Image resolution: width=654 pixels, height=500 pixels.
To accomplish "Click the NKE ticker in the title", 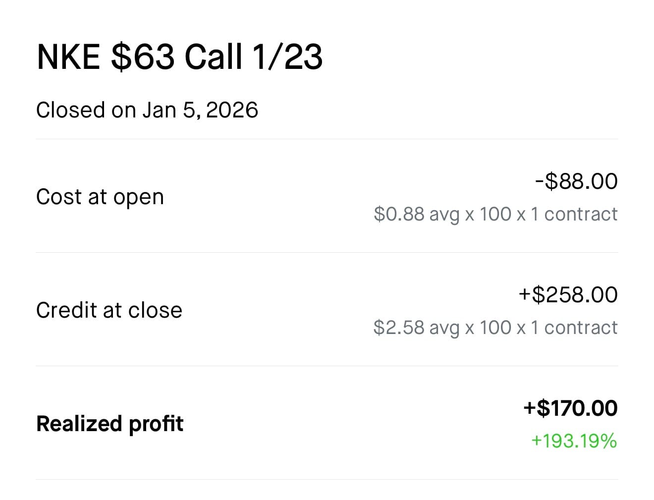I will pyautogui.click(x=68, y=56).
